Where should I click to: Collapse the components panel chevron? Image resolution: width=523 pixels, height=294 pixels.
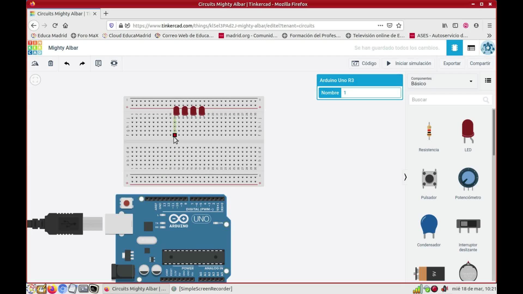405,177
